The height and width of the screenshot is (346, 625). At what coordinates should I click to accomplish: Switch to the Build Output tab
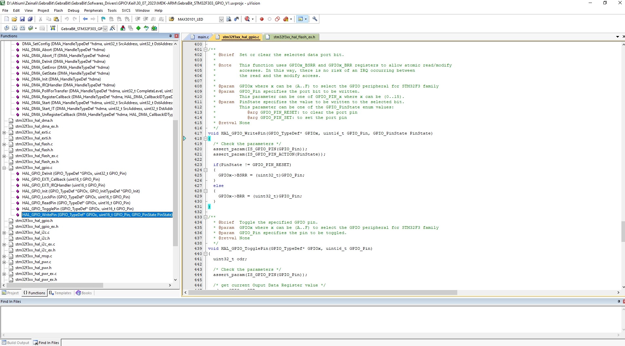point(15,343)
